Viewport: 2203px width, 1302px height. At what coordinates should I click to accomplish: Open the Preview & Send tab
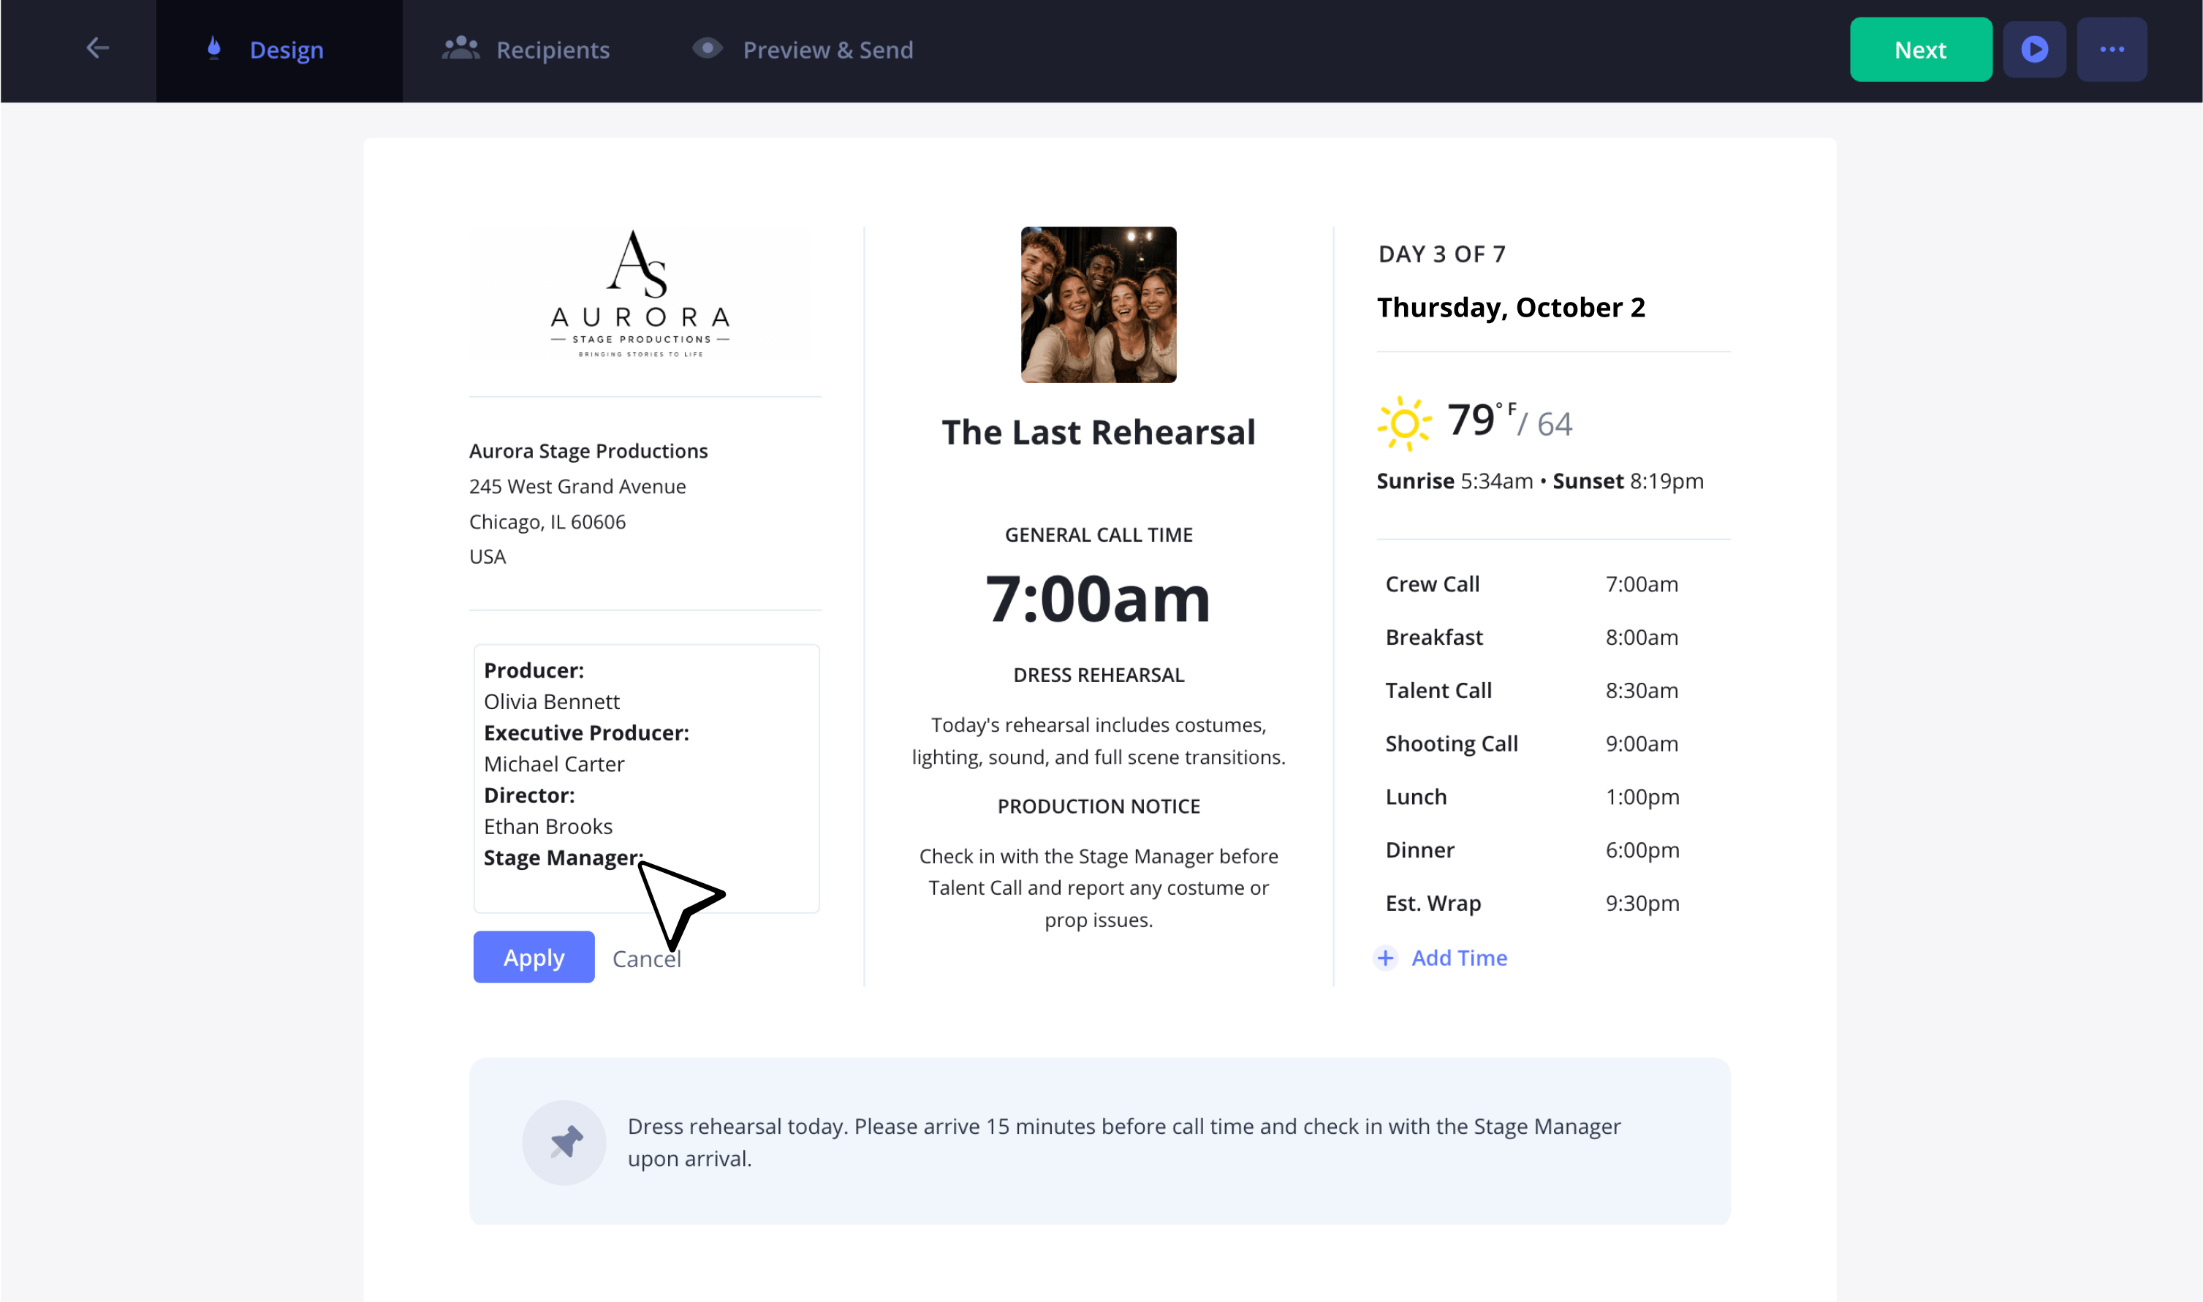803,50
